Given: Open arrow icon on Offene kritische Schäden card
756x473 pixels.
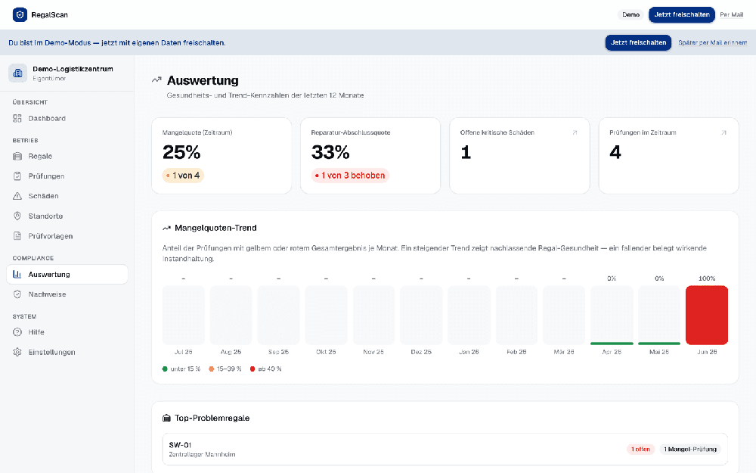Looking at the screenshot, I should 575,132.
